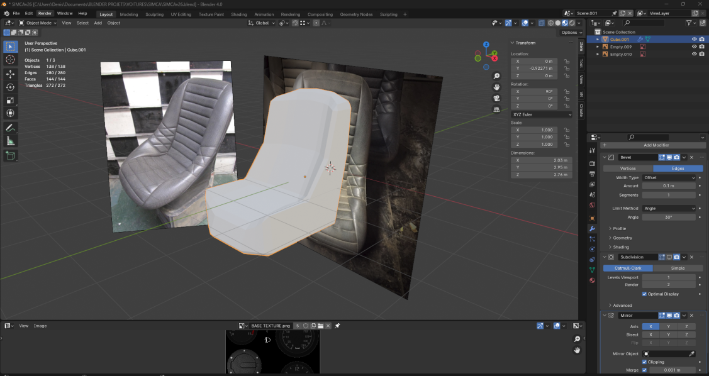Image resolution: width=709 pixels, height=376 pixels.
Task: Open the Render menu
Action: click(x=45, y=13)
